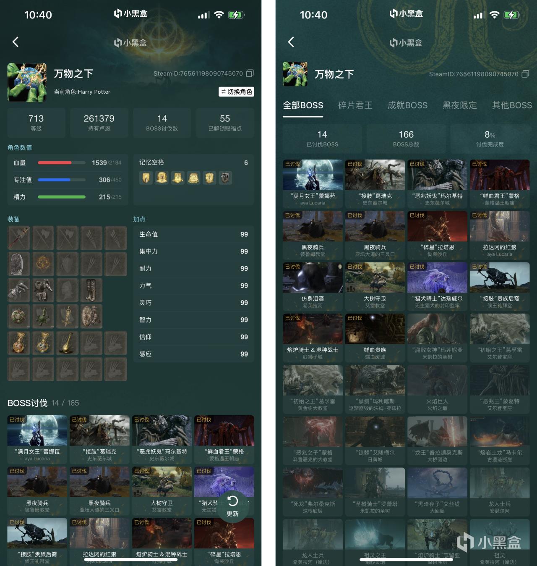
Task: Select the sixth dark memory slot icon
Action: tap(225, 178)
